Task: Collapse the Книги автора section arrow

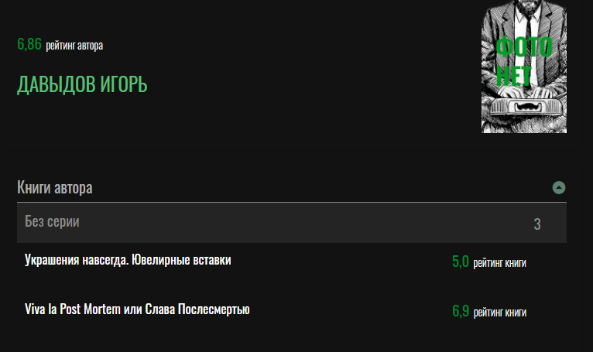Action: pos(559,187)
